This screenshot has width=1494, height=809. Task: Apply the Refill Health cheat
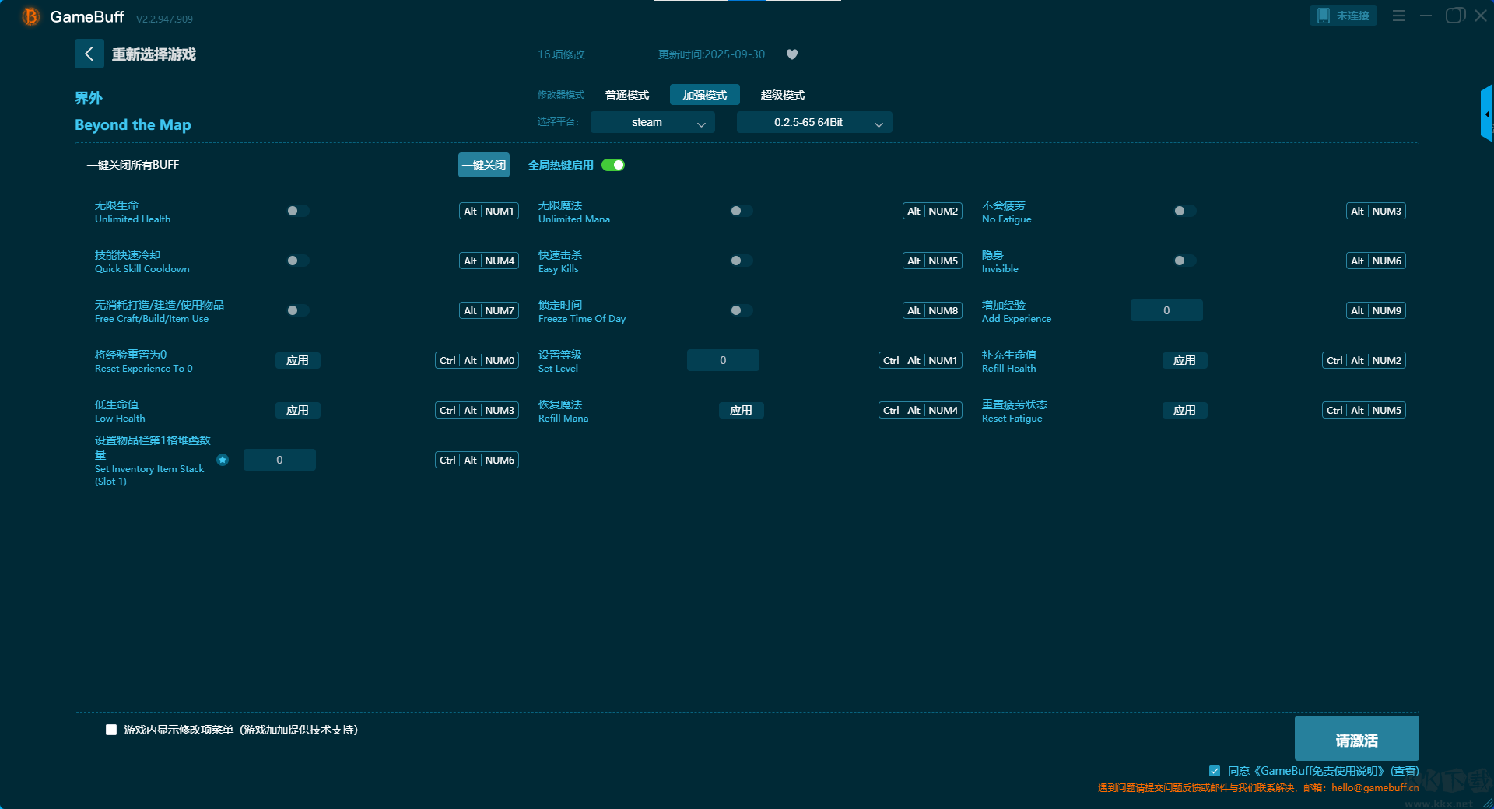(1184, 360)
